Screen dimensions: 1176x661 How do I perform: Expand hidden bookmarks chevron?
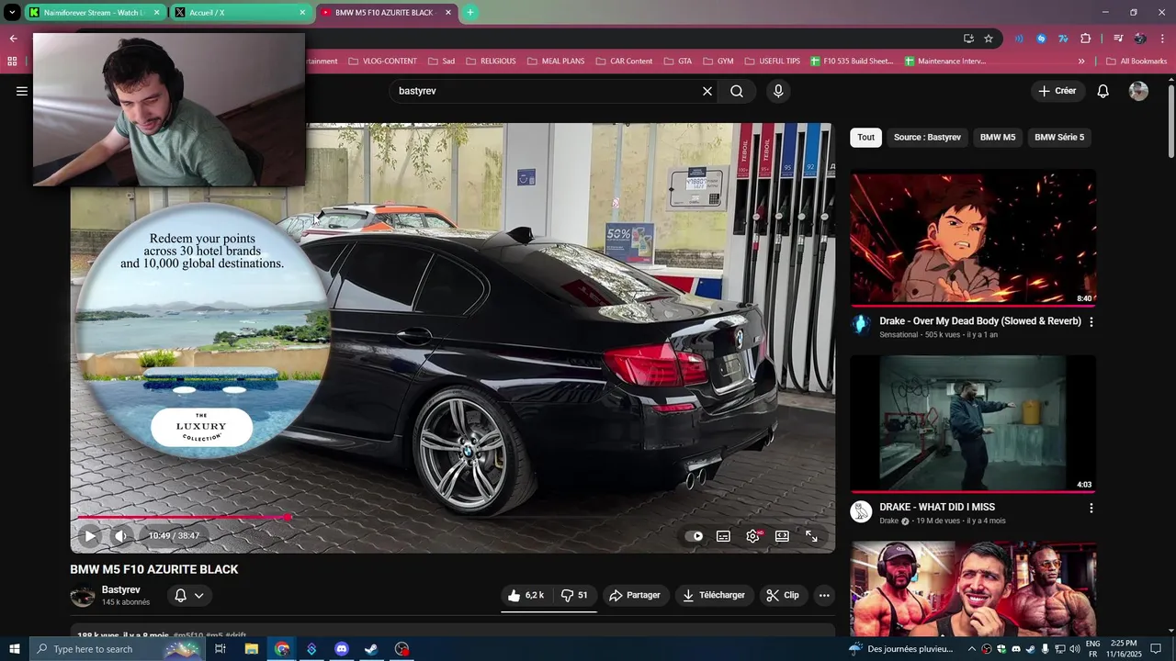(1081, 62)
